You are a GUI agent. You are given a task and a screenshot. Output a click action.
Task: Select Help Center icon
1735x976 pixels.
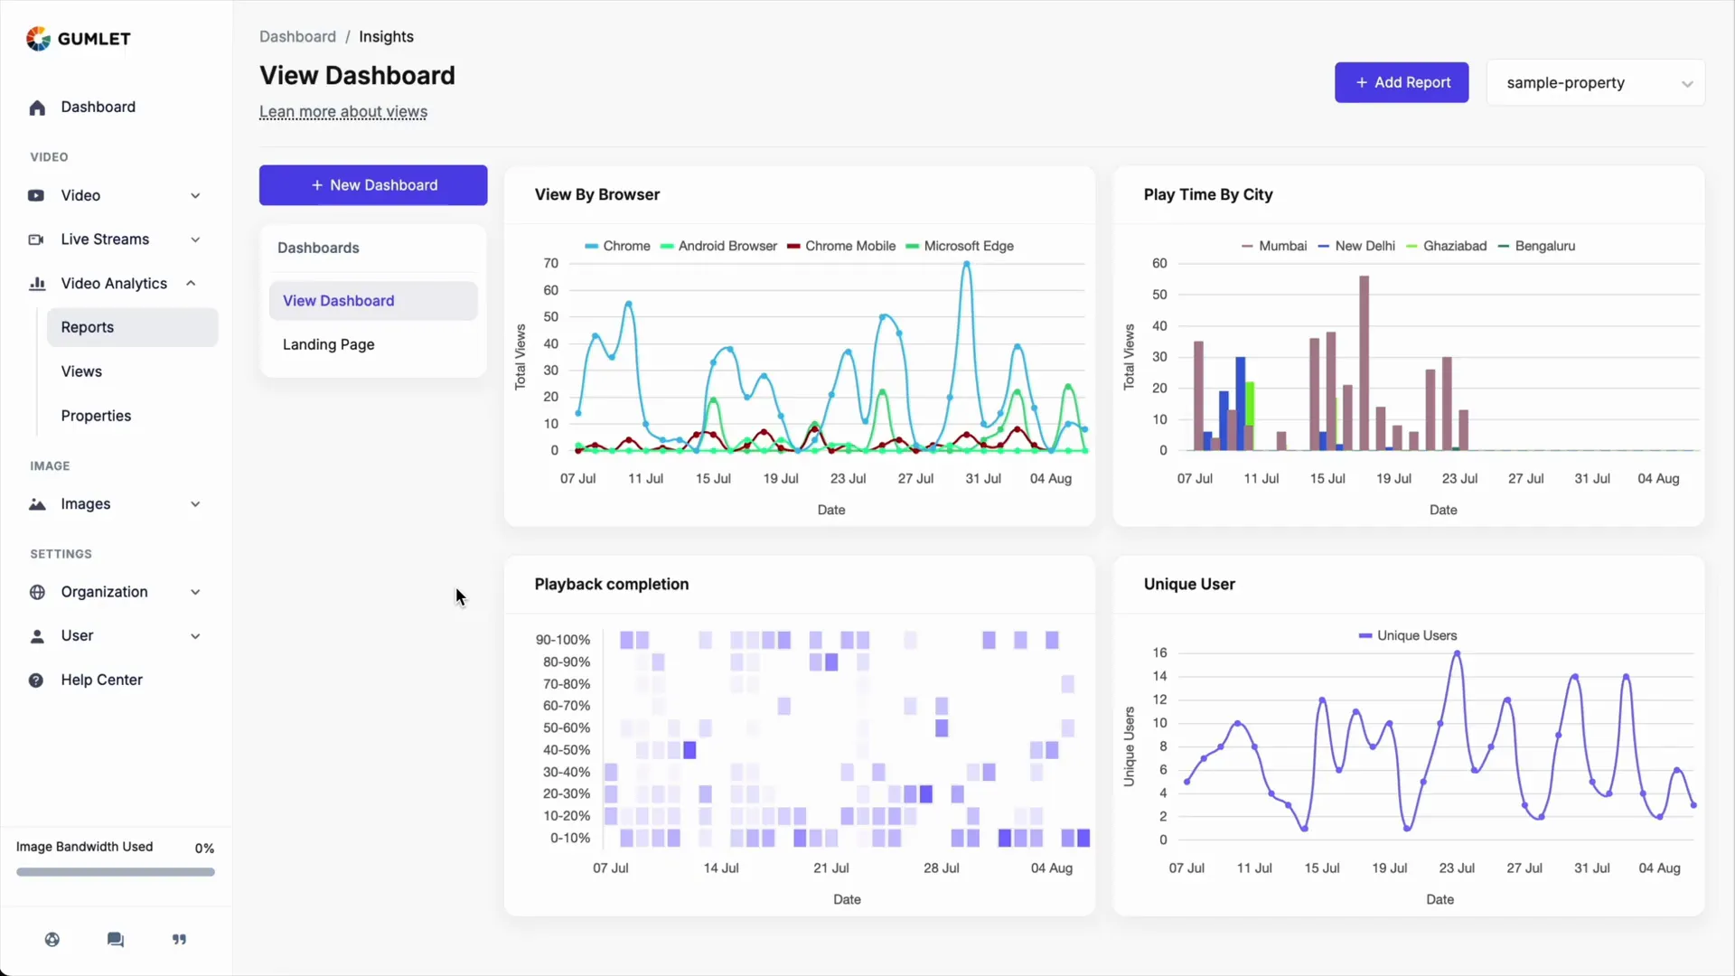(x=36, y=680)
